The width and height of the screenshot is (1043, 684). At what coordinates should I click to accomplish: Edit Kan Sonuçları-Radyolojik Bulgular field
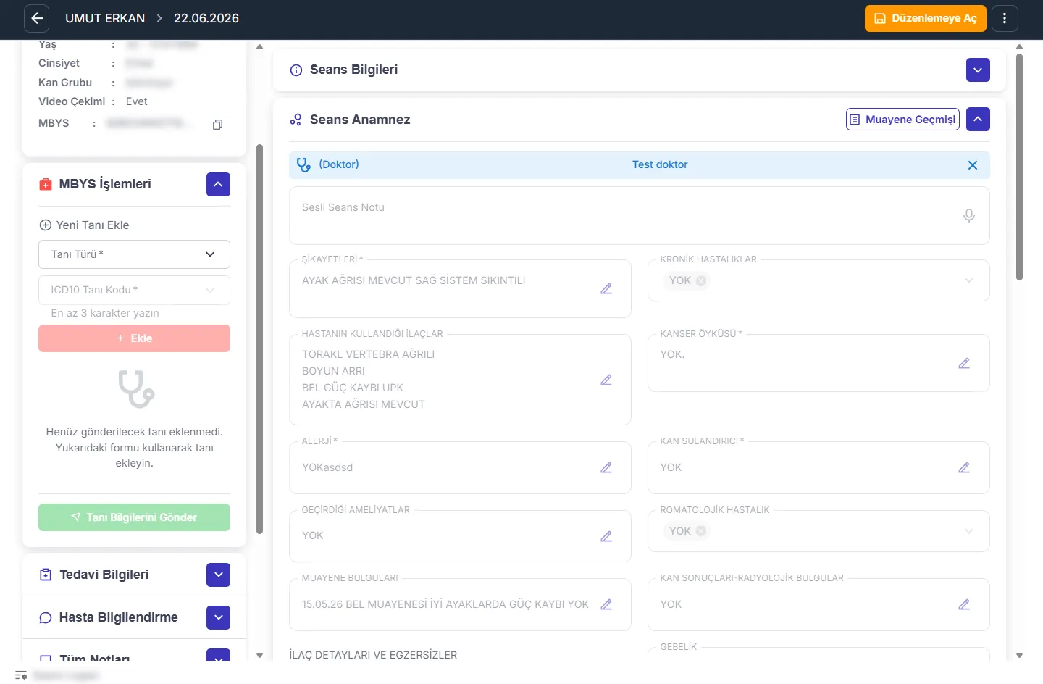point(964,604)
